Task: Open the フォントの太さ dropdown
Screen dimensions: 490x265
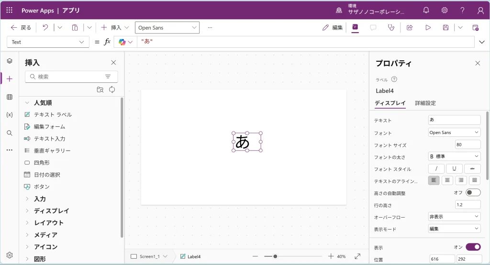Action: (x=454, y=156)
